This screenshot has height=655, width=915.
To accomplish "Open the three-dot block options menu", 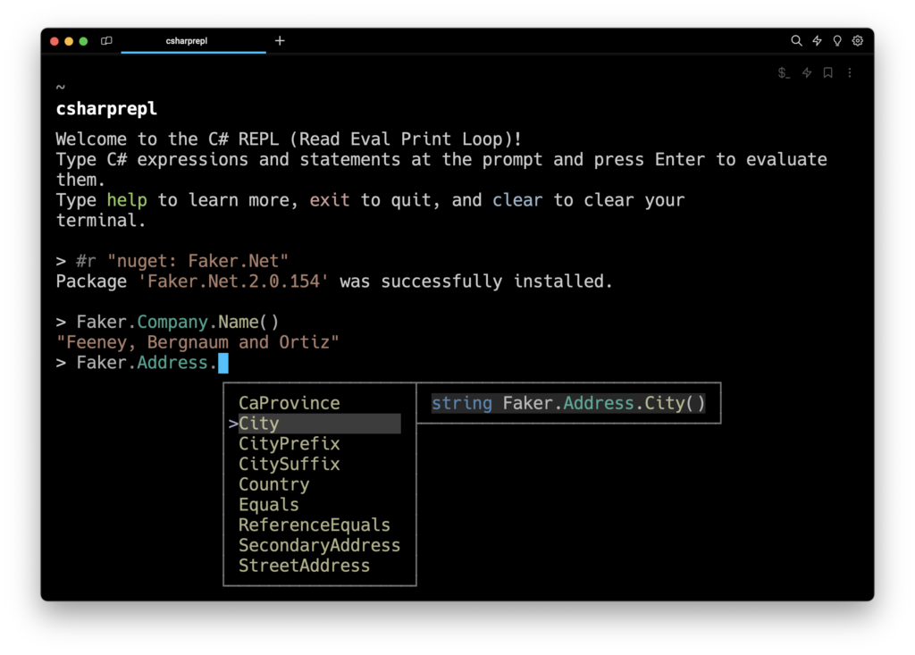I will (850, 73).
